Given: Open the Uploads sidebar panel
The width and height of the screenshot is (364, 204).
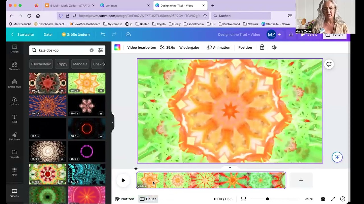Looking at the screenshot, I should 15,101.
